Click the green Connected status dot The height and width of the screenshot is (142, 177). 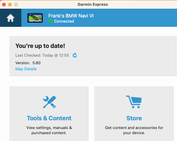point(50,21)
